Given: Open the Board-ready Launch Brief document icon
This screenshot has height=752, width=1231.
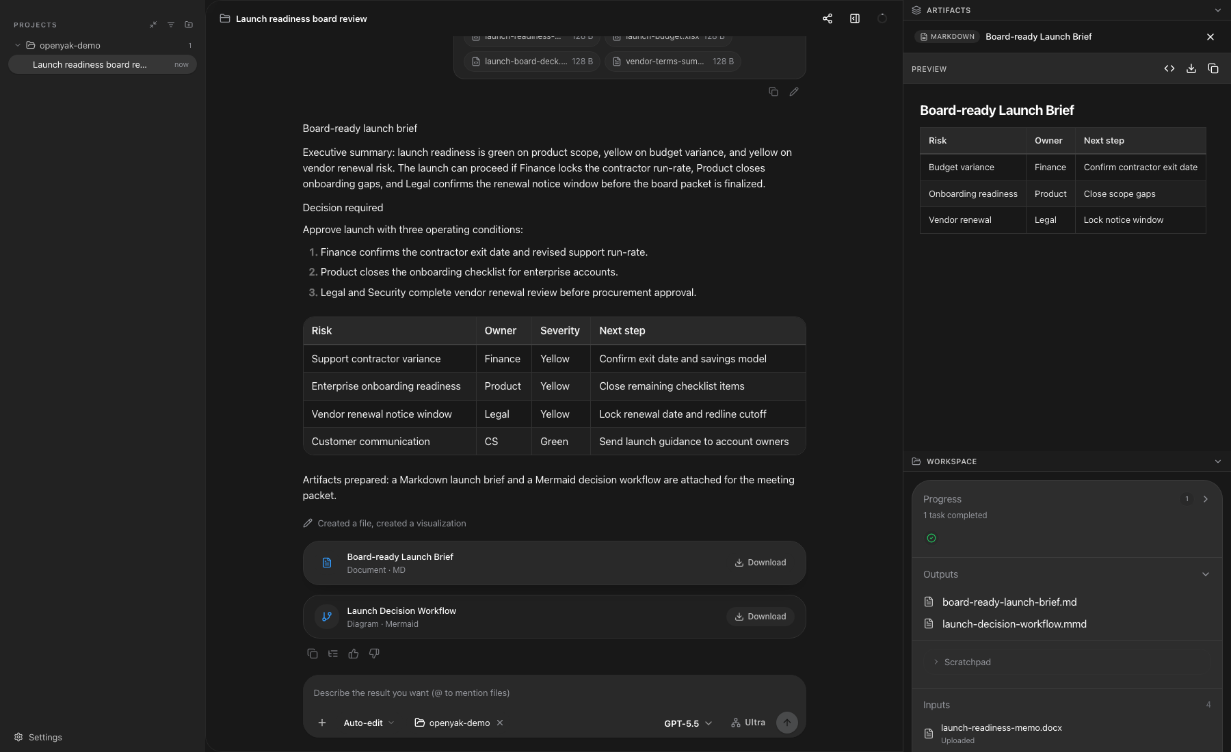Looking at the screenshot, I should coord(327,563).
